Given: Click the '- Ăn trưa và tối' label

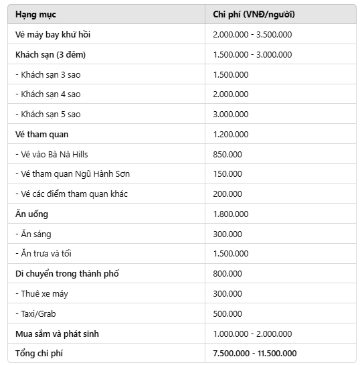Looking at the screenshot, I should click(43, 254).
